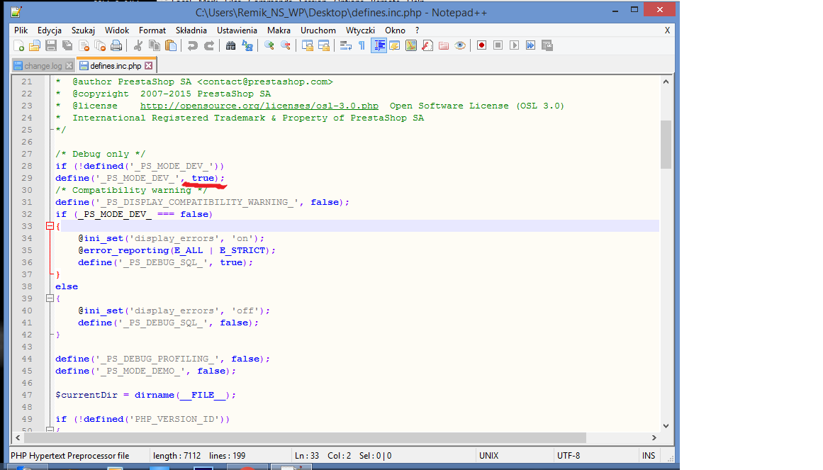The height and width of the screenshot is (470, 823).
Task: Click the Undo arrow icon
Action: (x=192, y=45)
